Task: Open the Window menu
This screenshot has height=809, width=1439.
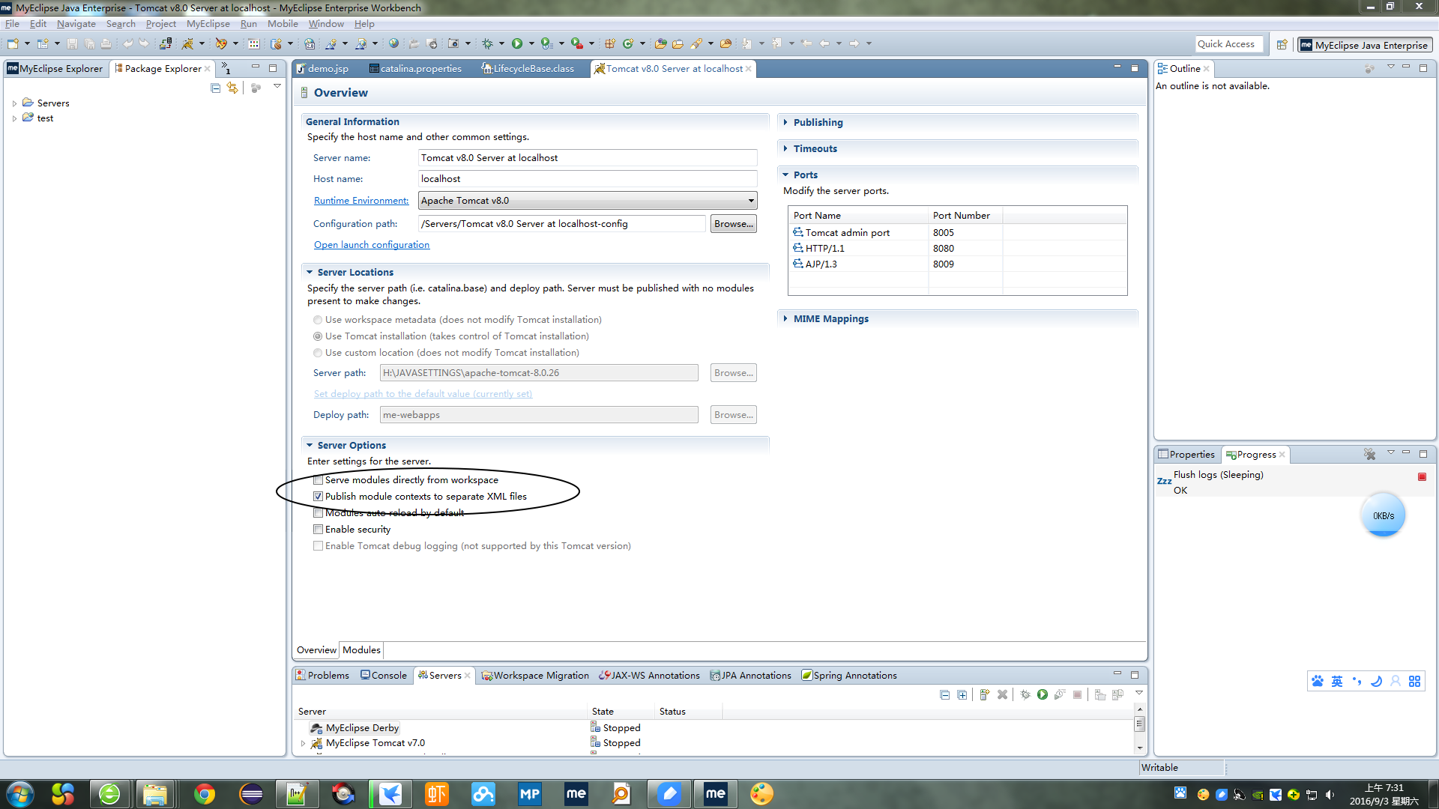Action: coord(326,24)
